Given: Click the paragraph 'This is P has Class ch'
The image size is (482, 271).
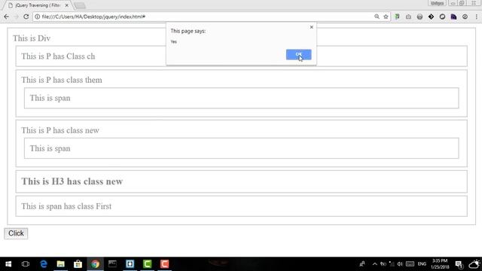Looking at the screenshot, I should (x=58, y=56).
